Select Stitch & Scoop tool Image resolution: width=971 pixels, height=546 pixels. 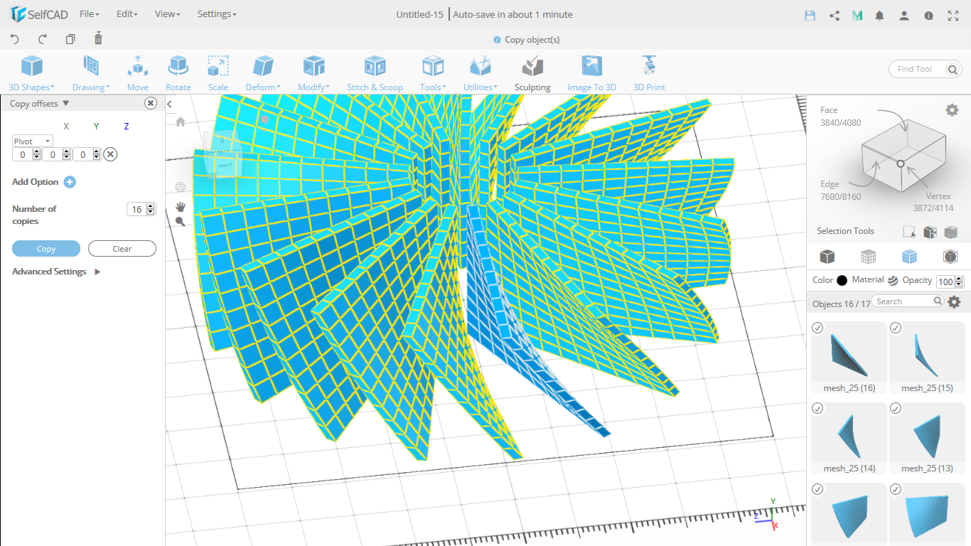coord(375,73)
